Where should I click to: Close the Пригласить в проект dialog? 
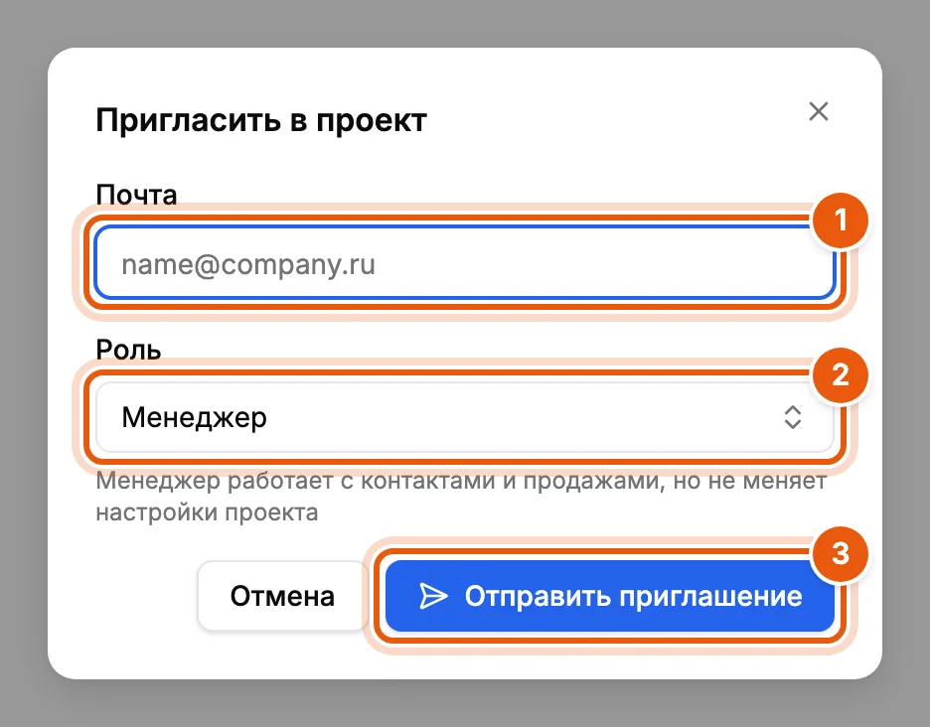coord(819,111)
